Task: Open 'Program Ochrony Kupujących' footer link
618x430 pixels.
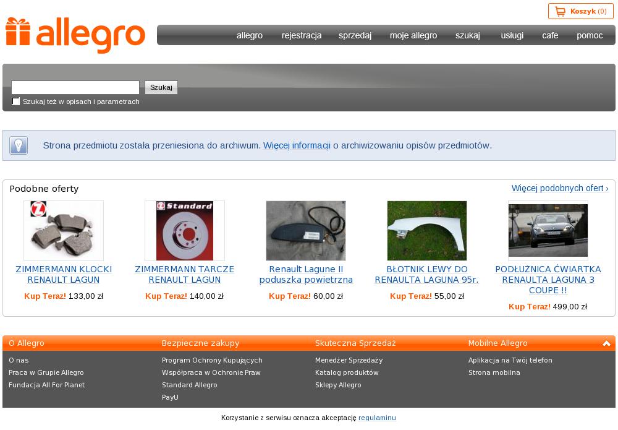Action: click(212, 360)
